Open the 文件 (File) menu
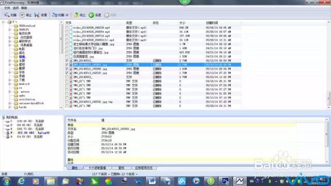331x186 pixels. [7, 8]
